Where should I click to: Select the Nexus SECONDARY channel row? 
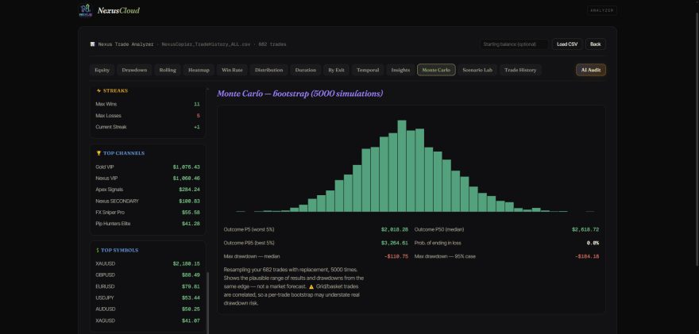click(148, 202)
